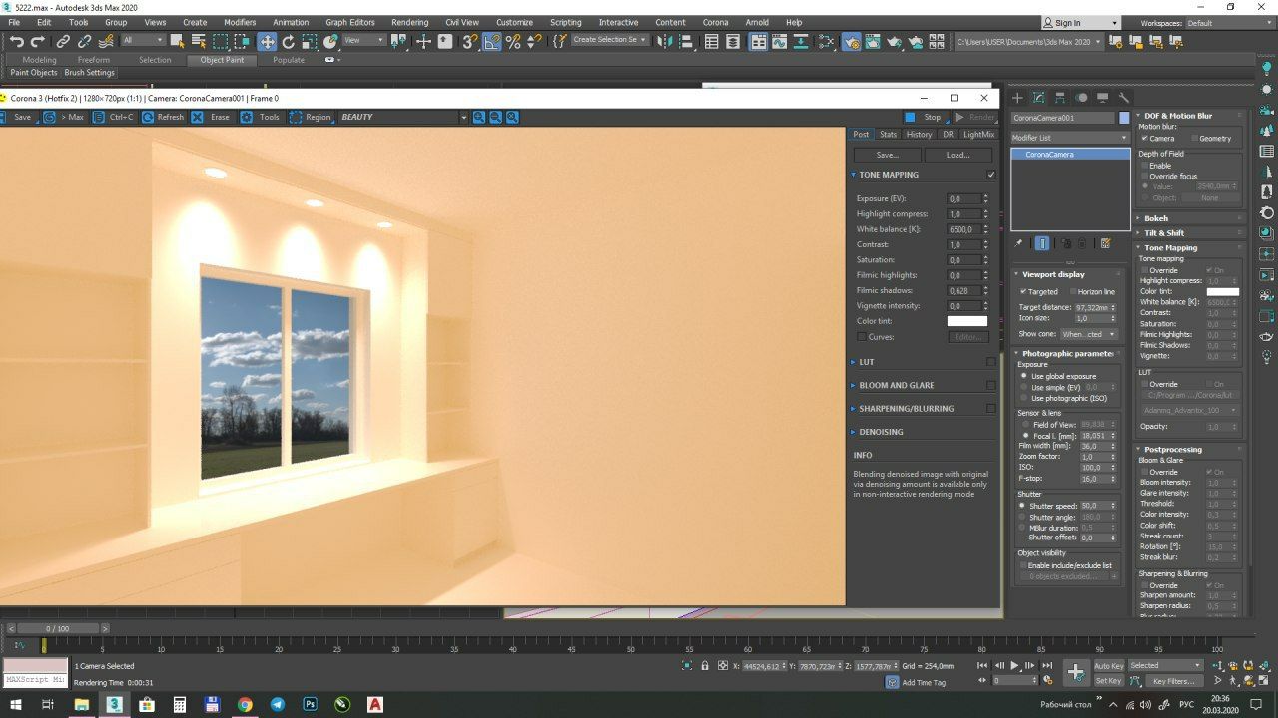Activate the Select and Rotate tool

[x=289, y=41]
